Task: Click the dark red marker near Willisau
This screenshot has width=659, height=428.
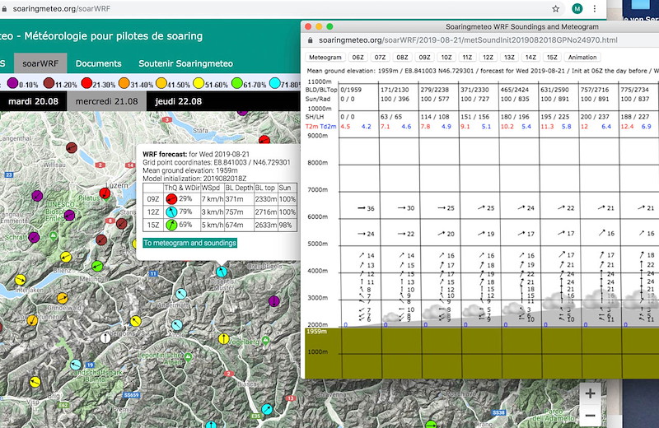Action: tap(72, 147)
